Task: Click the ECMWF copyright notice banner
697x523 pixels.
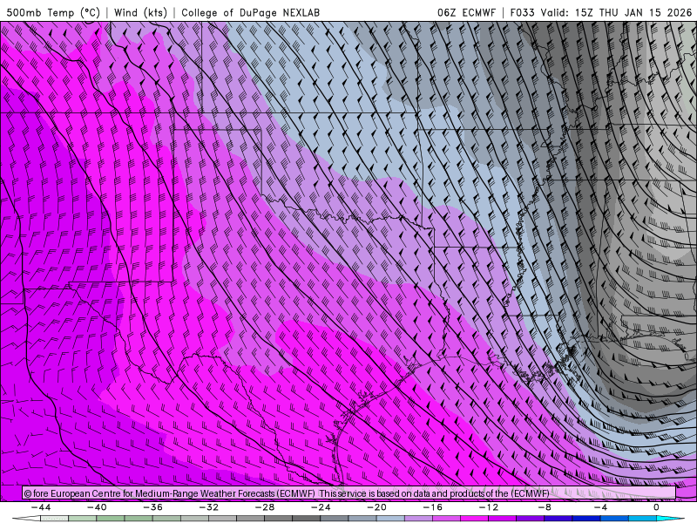Action: 349,493
